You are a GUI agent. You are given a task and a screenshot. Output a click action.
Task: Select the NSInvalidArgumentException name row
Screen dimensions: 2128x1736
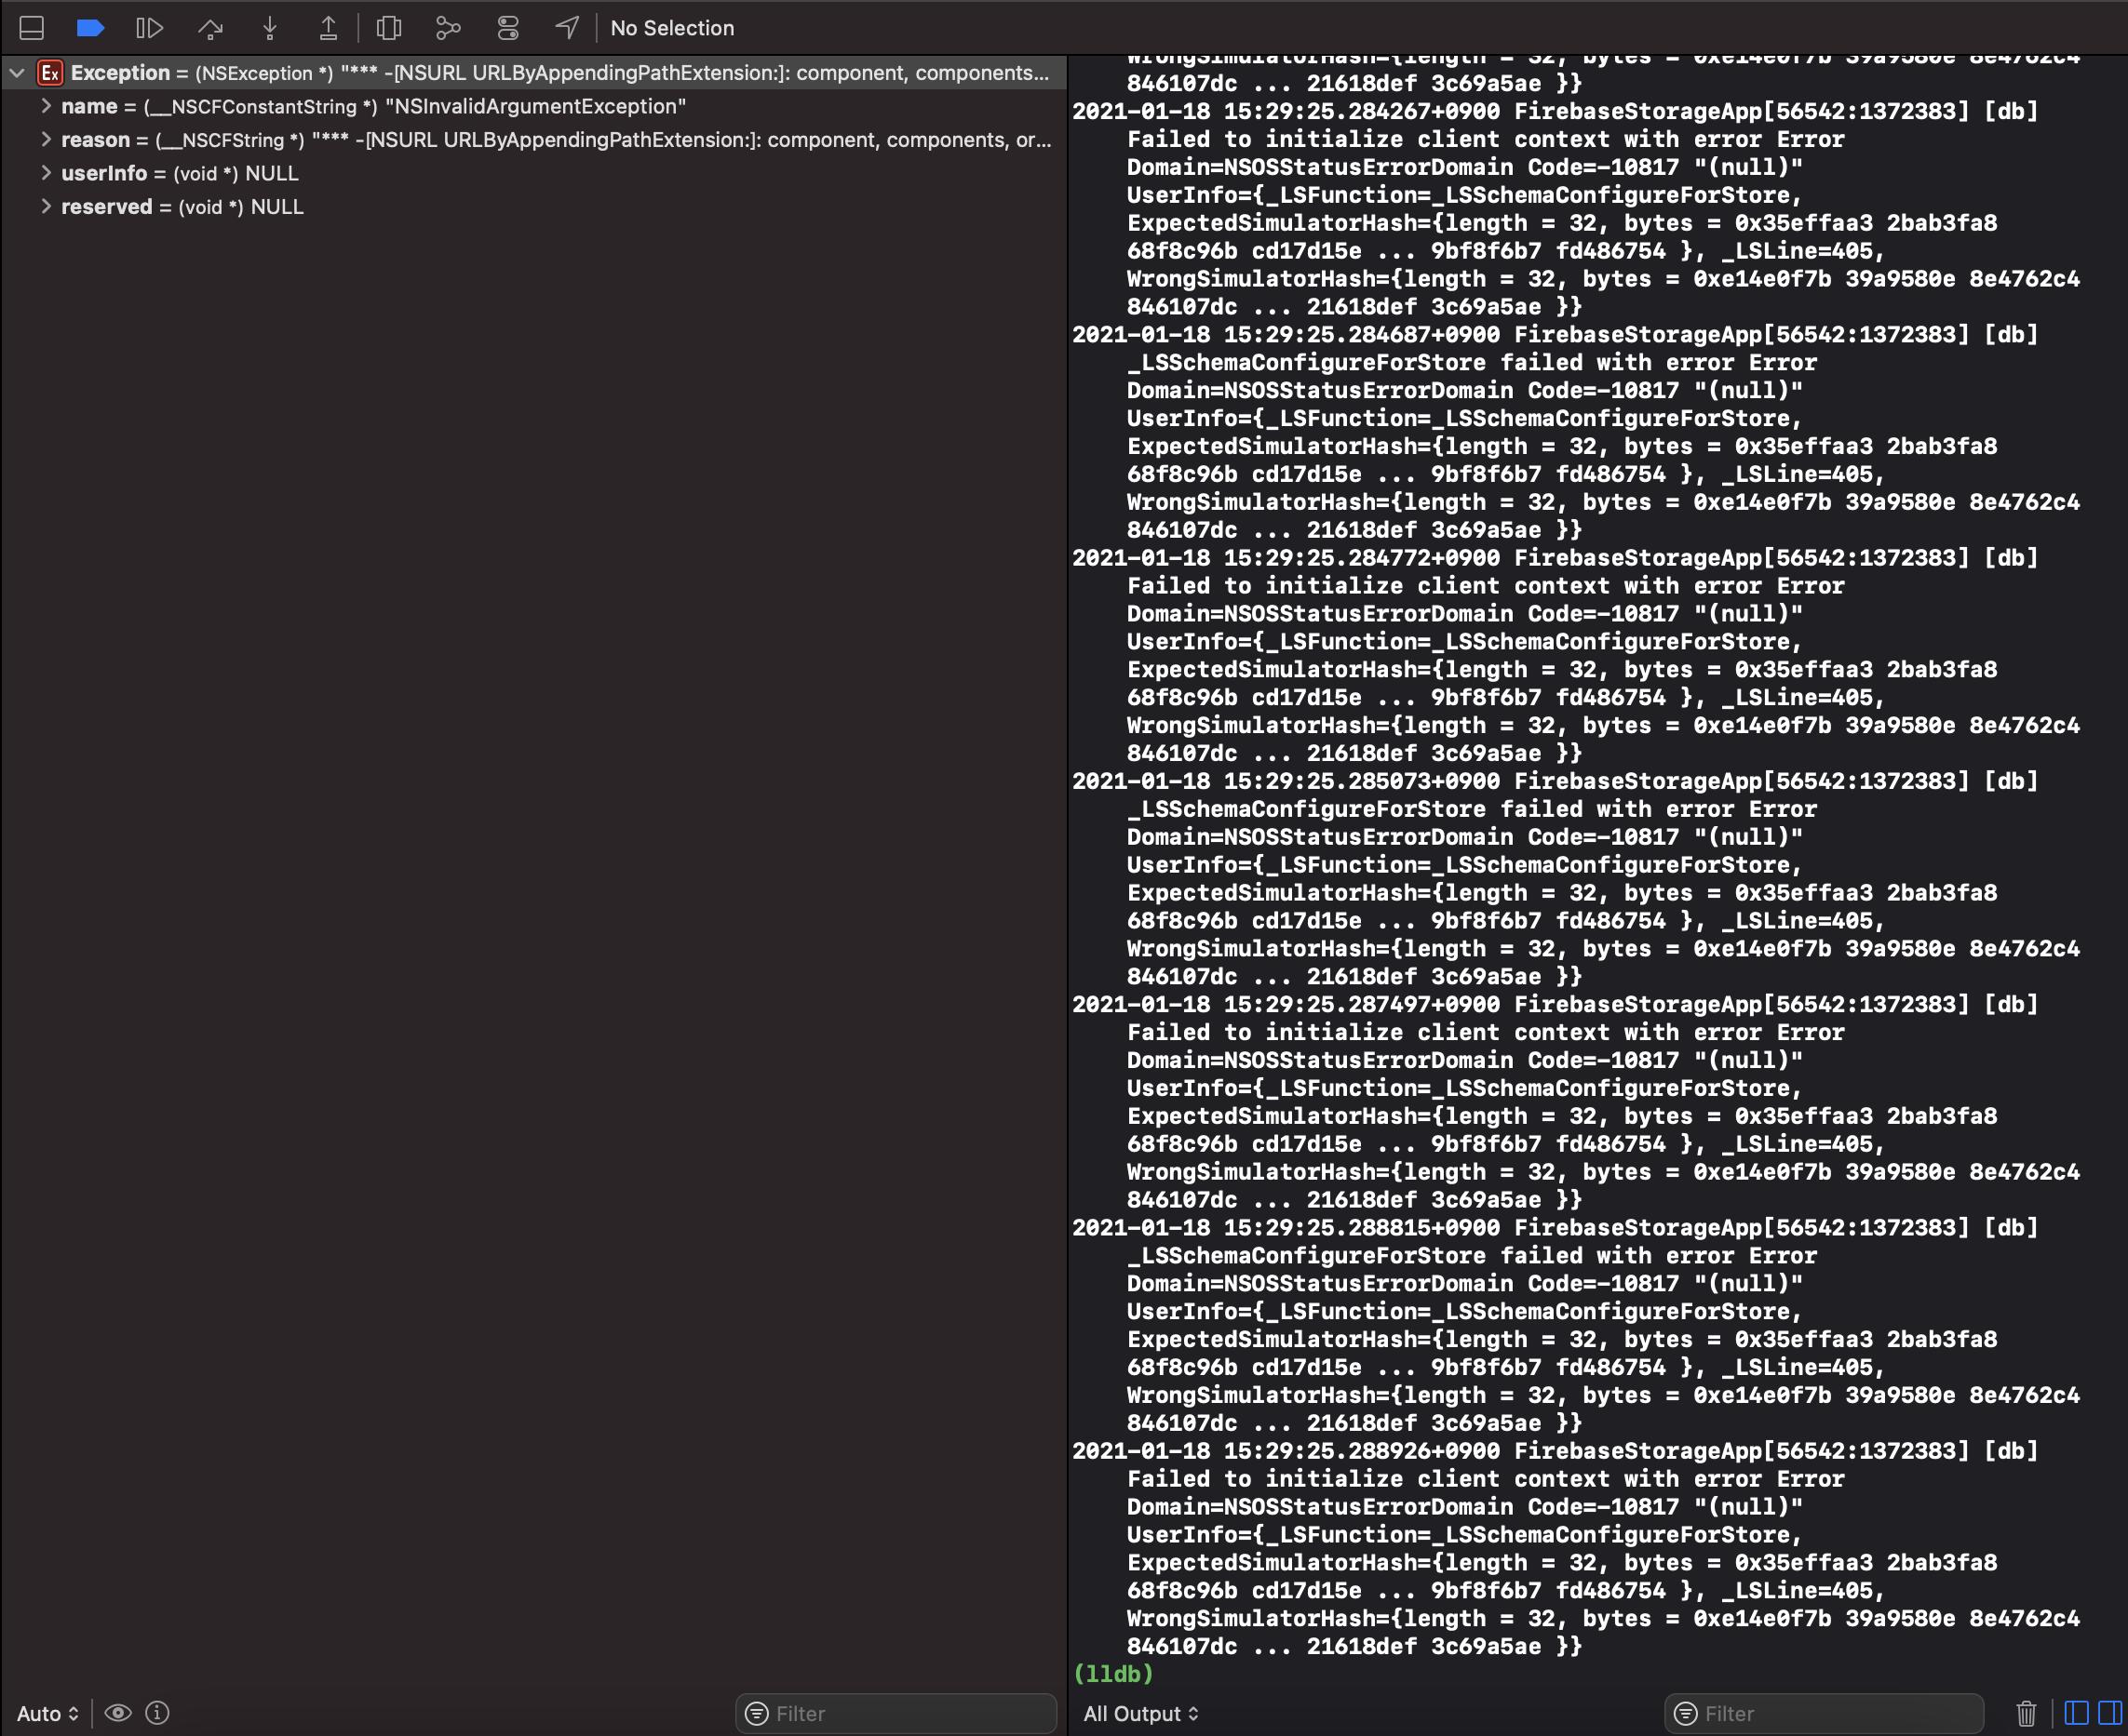[533, 106]
